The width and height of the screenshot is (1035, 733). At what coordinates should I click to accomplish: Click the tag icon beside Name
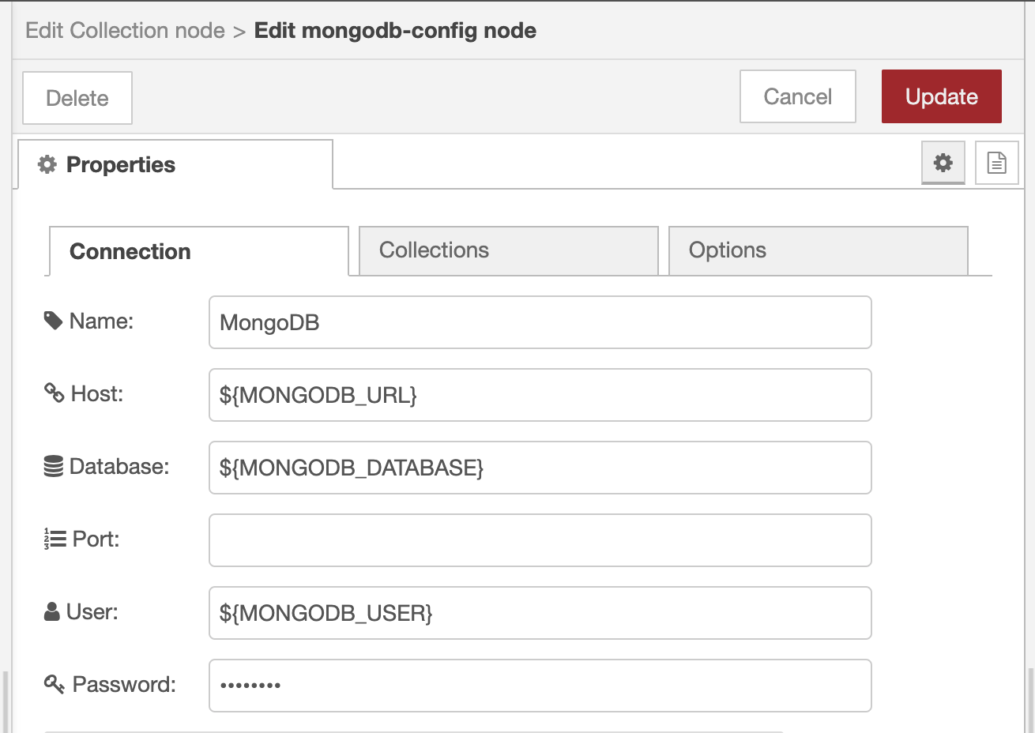pyautogui.click(x=53, y=321)
